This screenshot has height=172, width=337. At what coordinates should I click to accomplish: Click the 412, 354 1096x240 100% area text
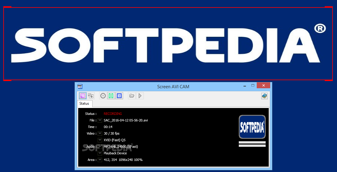click(x=123, y=160)
